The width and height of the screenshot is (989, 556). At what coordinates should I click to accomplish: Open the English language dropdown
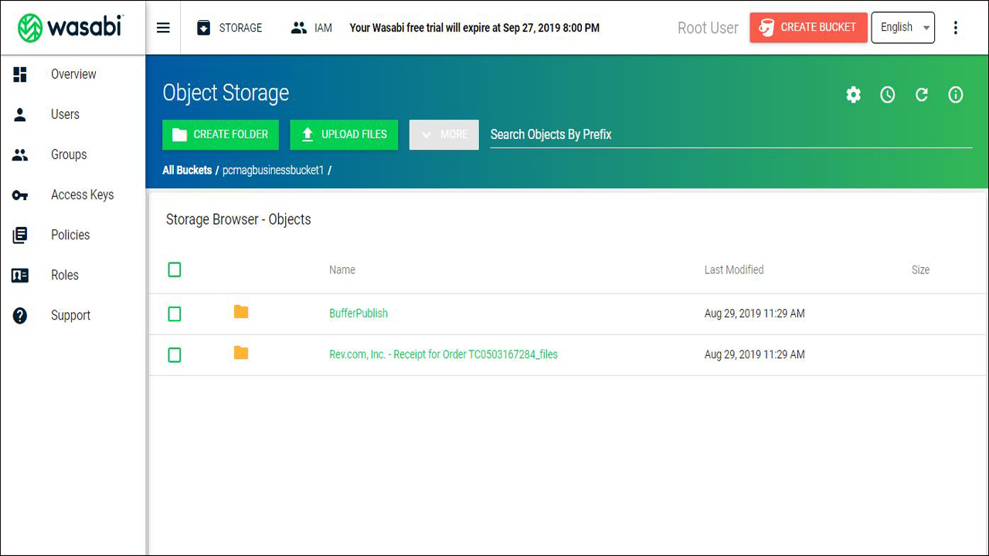pos(902,28)
